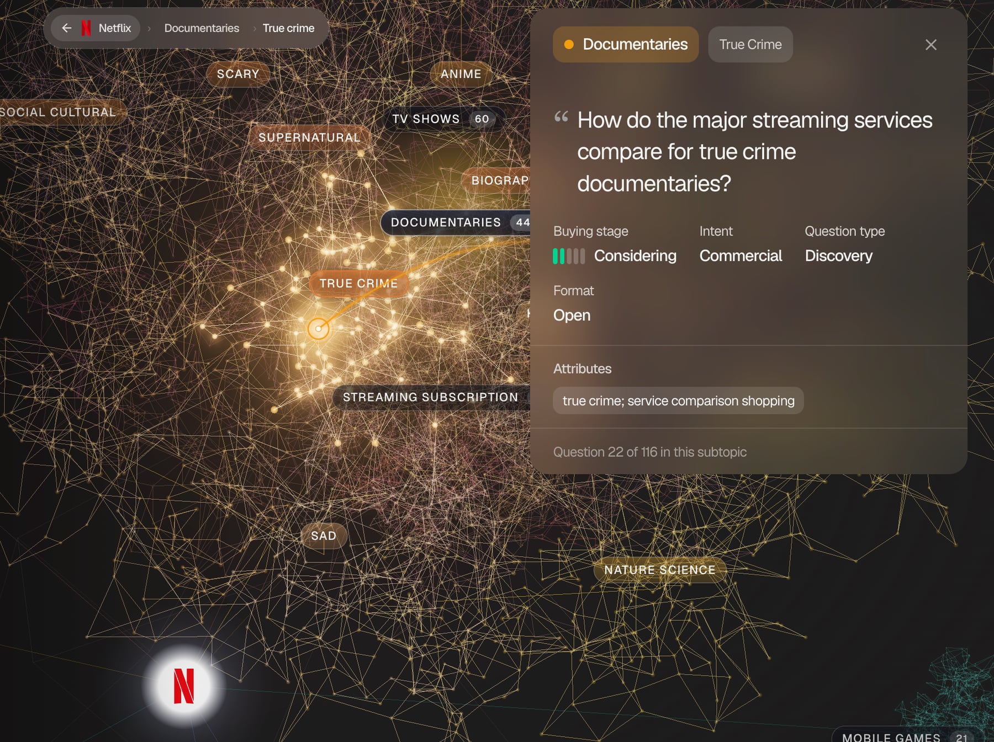The width and height of the screenshot is (994, 742).
Task: Select the True Crime subtopic chip
Action: [750, 44]
